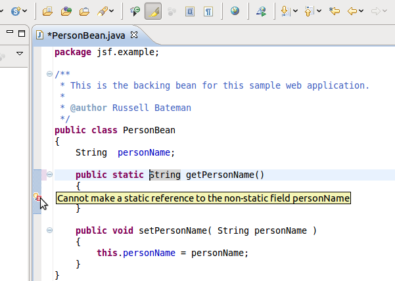Click the Previous Annotation up-arrow icon
This screenshot has width=395, height=281.
(309, 11)
